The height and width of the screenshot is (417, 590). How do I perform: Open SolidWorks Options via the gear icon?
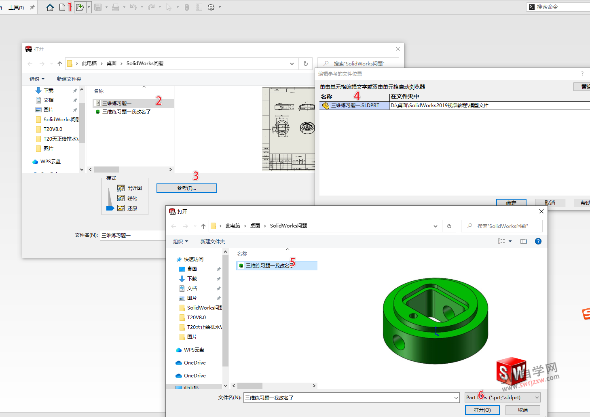[x=211, y=7]
